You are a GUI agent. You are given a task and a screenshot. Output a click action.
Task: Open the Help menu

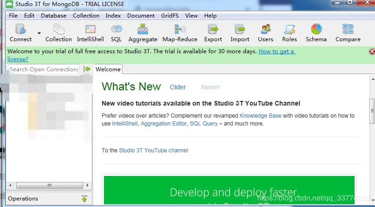click(210, 16)
